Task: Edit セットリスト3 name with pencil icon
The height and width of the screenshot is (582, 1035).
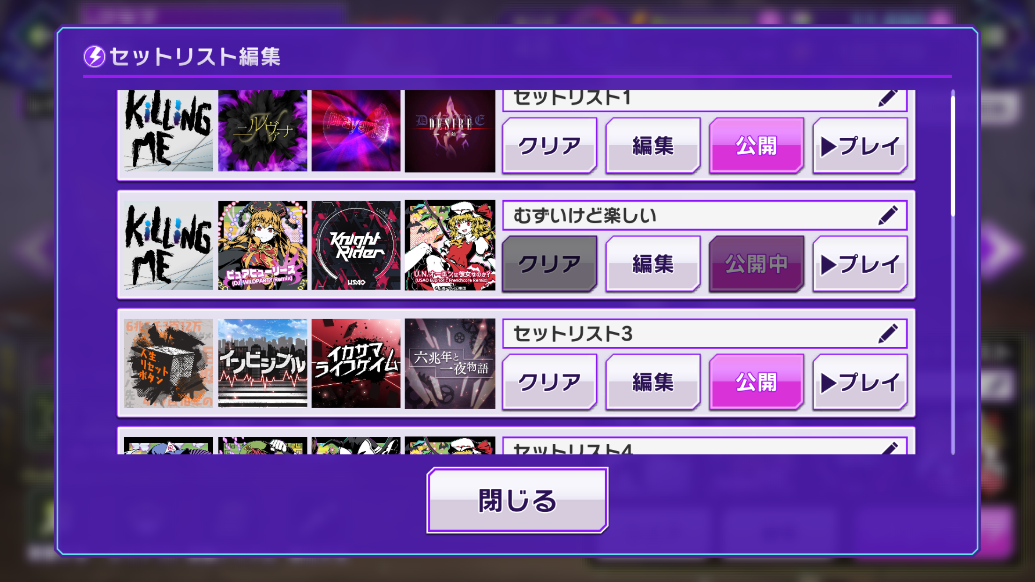Action: 887,334
